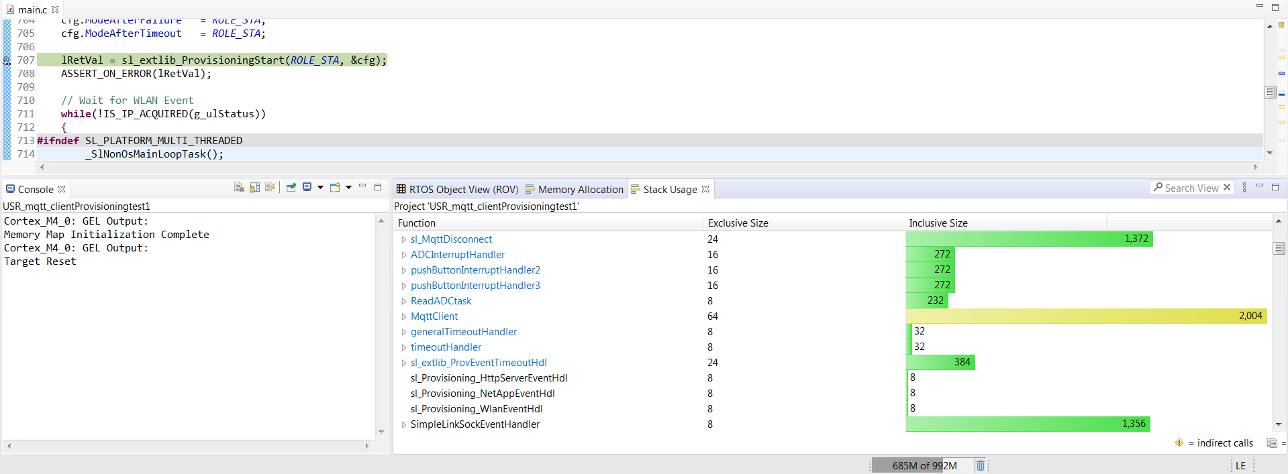The height and width of the screenshot is (474, 1288).
Task: Expand ReadADCtask function row
Action: click(x=403, y=301)
